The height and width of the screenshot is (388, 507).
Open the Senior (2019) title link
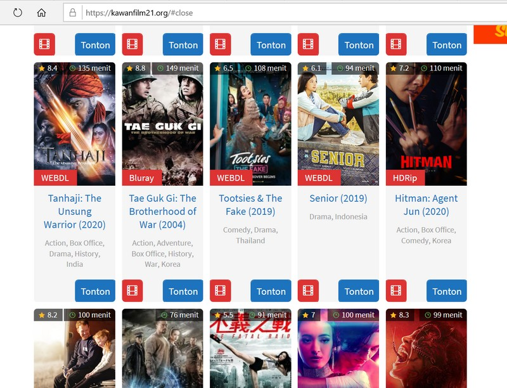[x=338, y=198]
